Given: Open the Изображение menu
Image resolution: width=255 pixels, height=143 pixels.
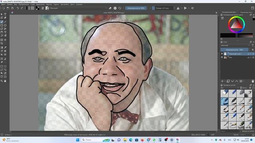Looking at the screenshot, I should pyautogui.click(x=24, y=4).
